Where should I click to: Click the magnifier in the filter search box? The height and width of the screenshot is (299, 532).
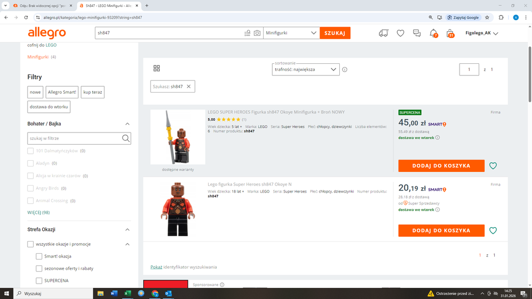(126, 138)
